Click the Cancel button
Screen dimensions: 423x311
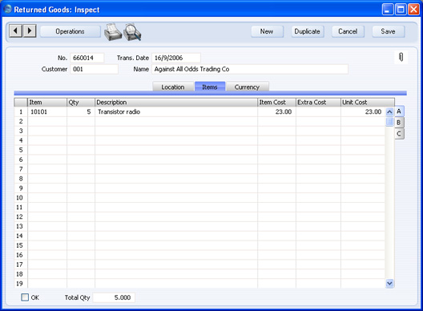pyautogui.click(x=348, y=31)
